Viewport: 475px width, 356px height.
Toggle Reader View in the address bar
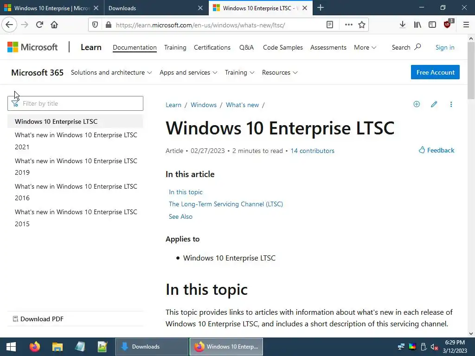[330, 25]
